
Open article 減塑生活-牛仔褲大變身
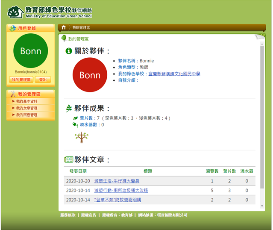(117, 181)
